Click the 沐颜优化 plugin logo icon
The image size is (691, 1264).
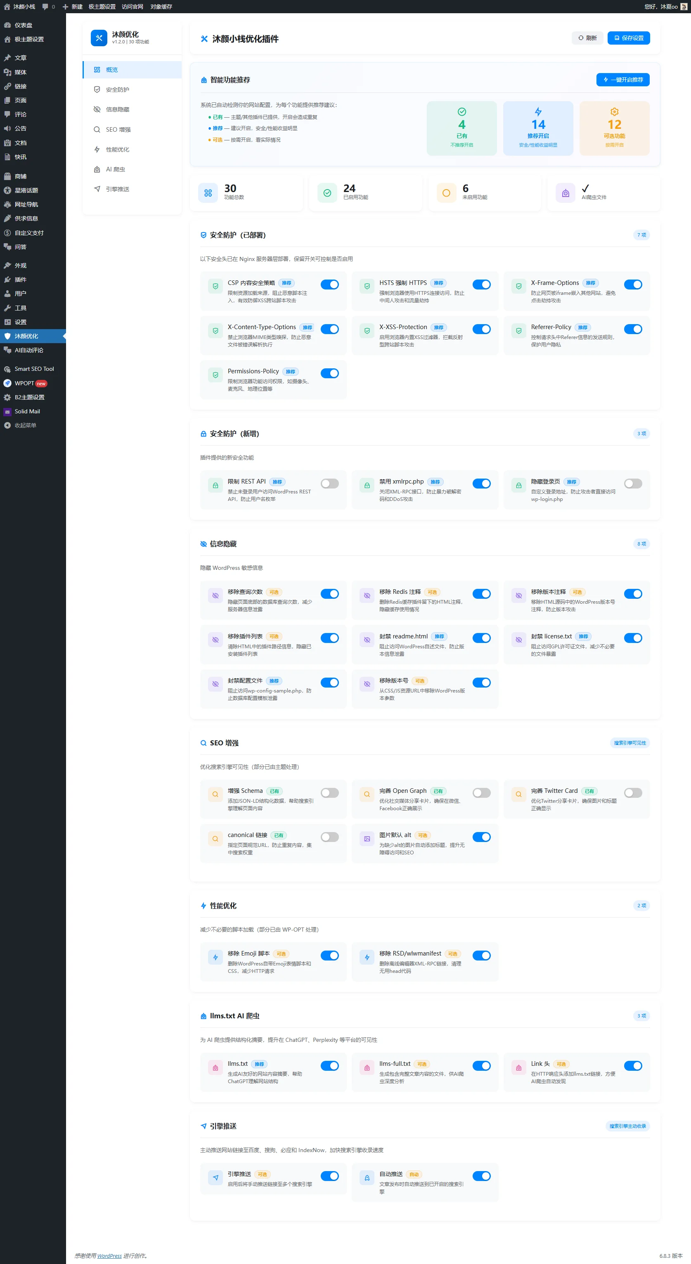tap(99, 38)
